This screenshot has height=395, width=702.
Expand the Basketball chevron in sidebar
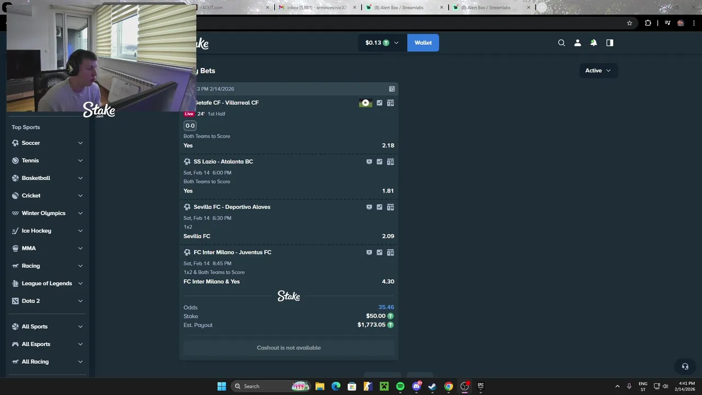coord(80,178)
